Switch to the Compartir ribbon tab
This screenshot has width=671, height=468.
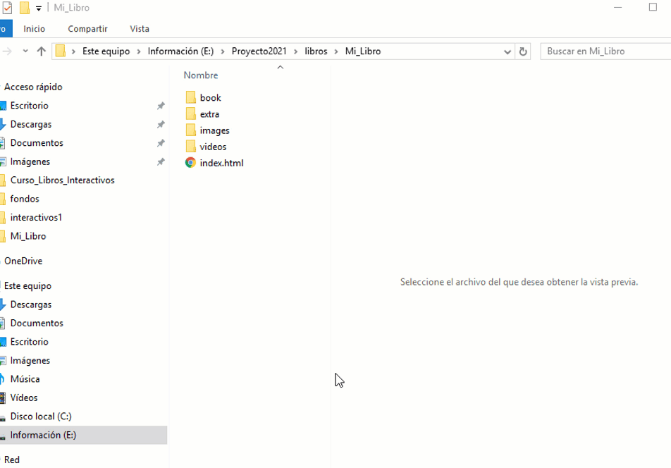[x=87, y=29]
